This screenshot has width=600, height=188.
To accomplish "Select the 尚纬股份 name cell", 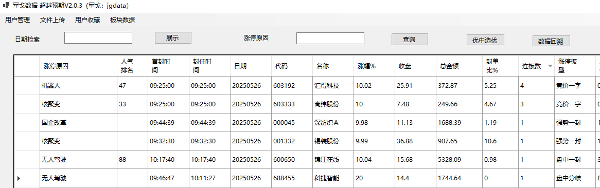I will [x=333, y=104].
